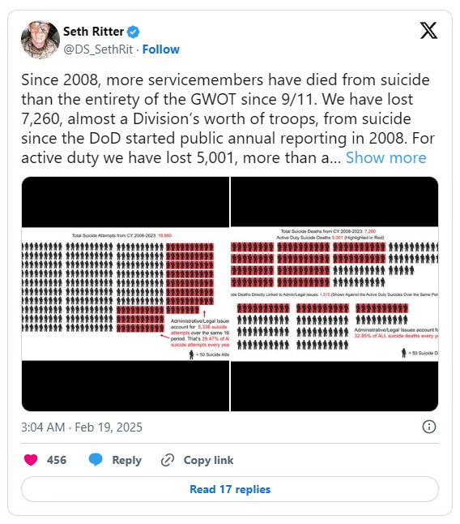Click the blue reply bubble icon
Viewport: 460px width, 524px height.
(96, 460)
